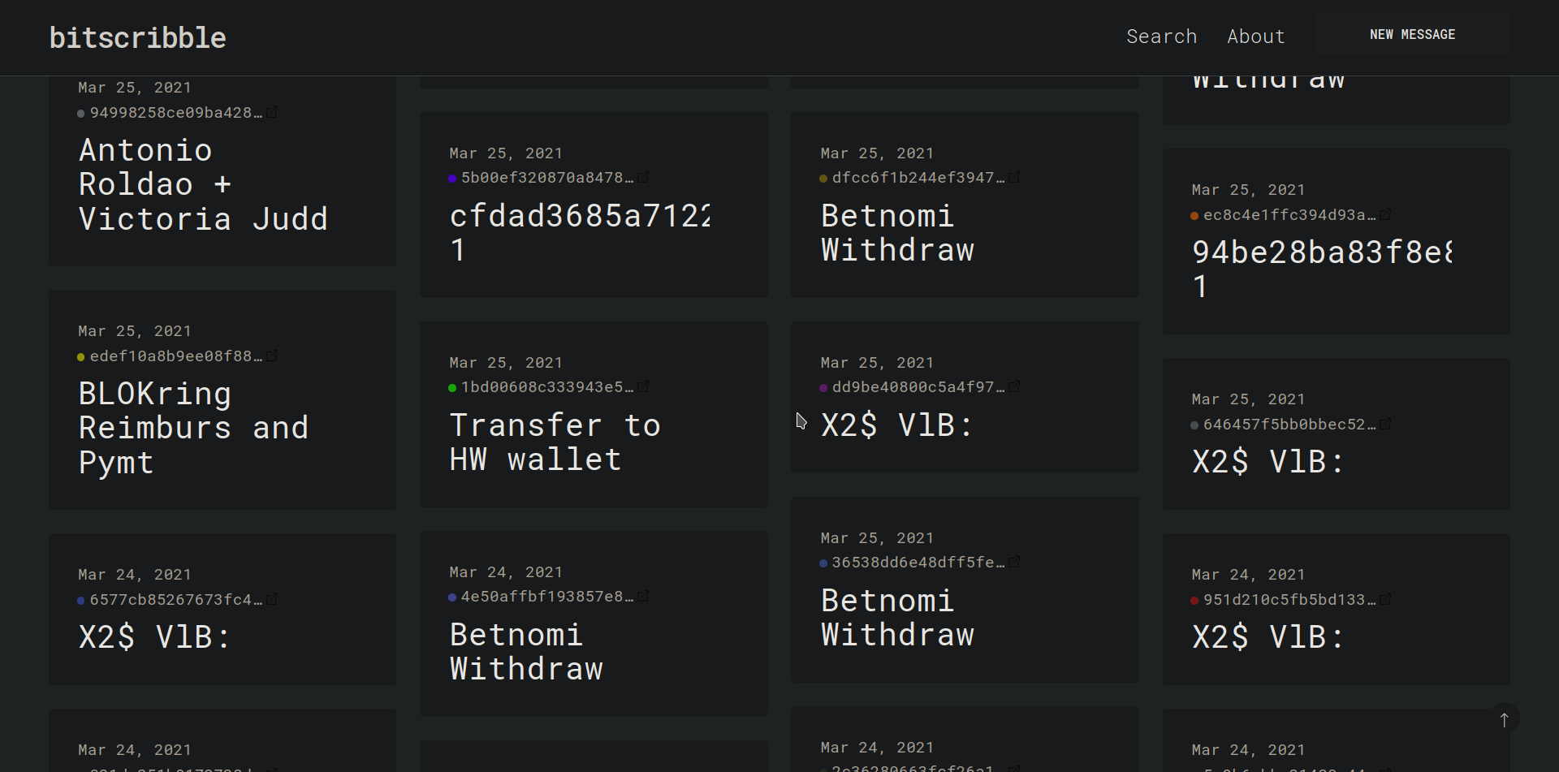Click the scroll-to-top arrow button

pos(1504,719)
